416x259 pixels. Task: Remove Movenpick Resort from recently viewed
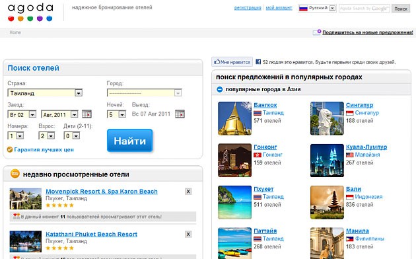(188, 192)
